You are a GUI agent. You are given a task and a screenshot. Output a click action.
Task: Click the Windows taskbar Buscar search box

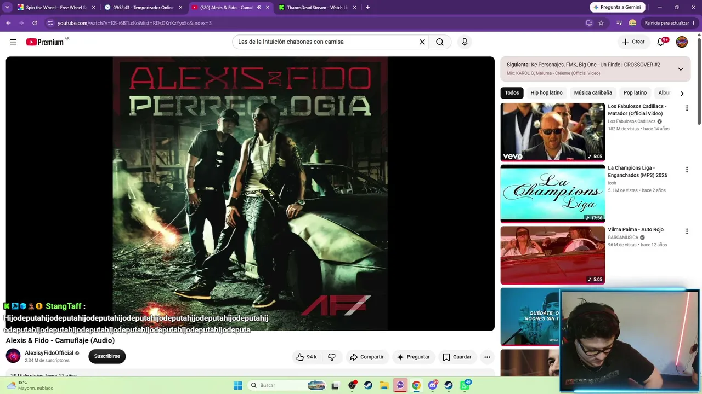click(286, 385)
